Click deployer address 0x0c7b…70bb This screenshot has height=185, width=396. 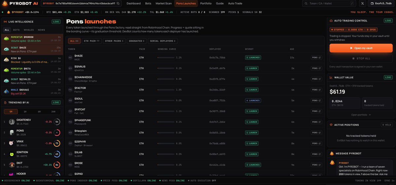coord(217,58)
